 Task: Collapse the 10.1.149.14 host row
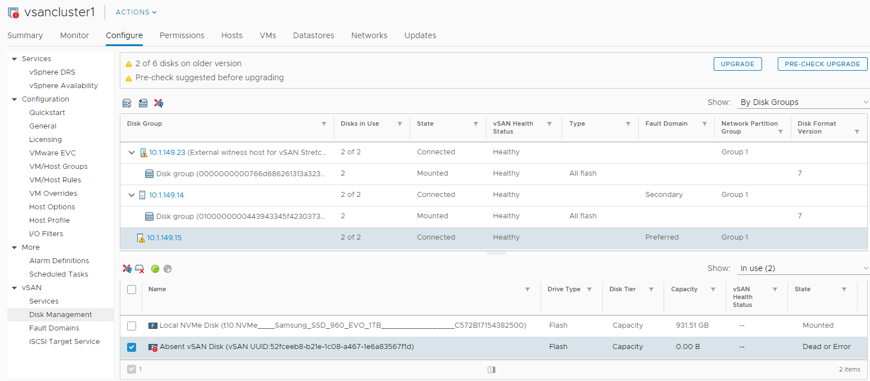(x=132, y=195)
